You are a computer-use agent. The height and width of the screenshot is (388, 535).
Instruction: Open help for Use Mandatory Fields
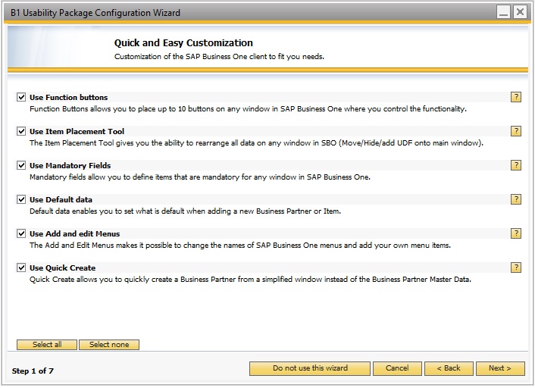515,165
